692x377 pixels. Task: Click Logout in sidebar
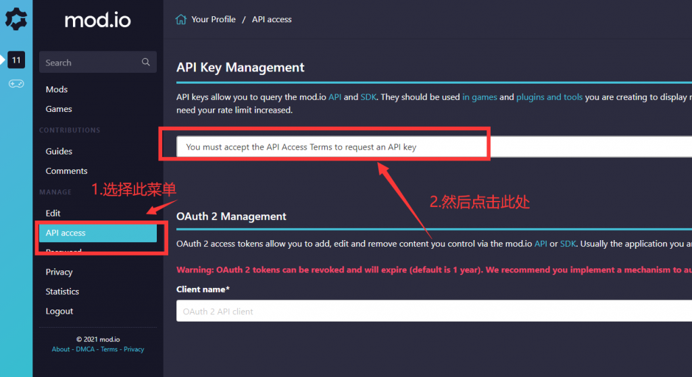(59, 312)
